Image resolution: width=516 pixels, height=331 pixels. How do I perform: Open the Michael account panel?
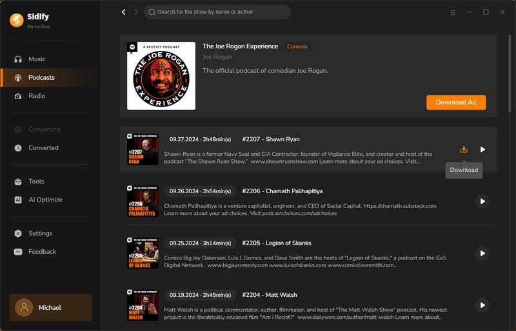pos(51,308)
